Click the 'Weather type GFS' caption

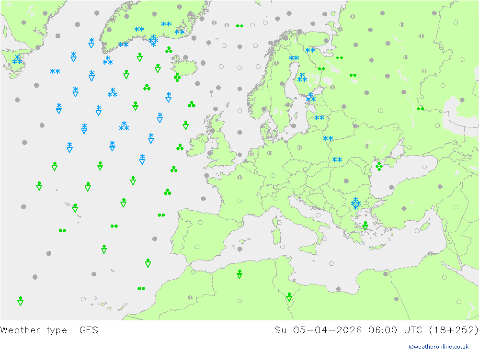(49, 330)
